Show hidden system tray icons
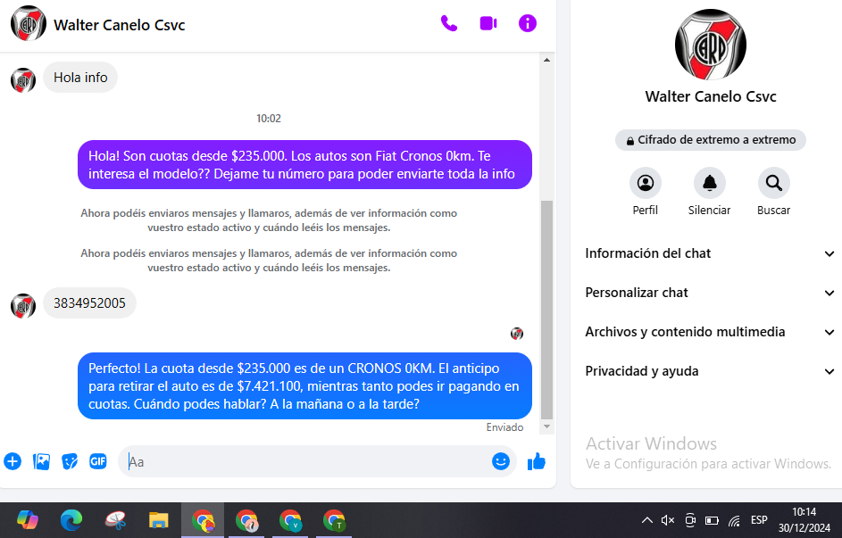 click(647, 520)
